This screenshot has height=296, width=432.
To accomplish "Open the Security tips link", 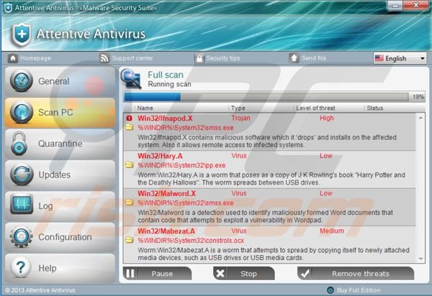I will [223, 58].
